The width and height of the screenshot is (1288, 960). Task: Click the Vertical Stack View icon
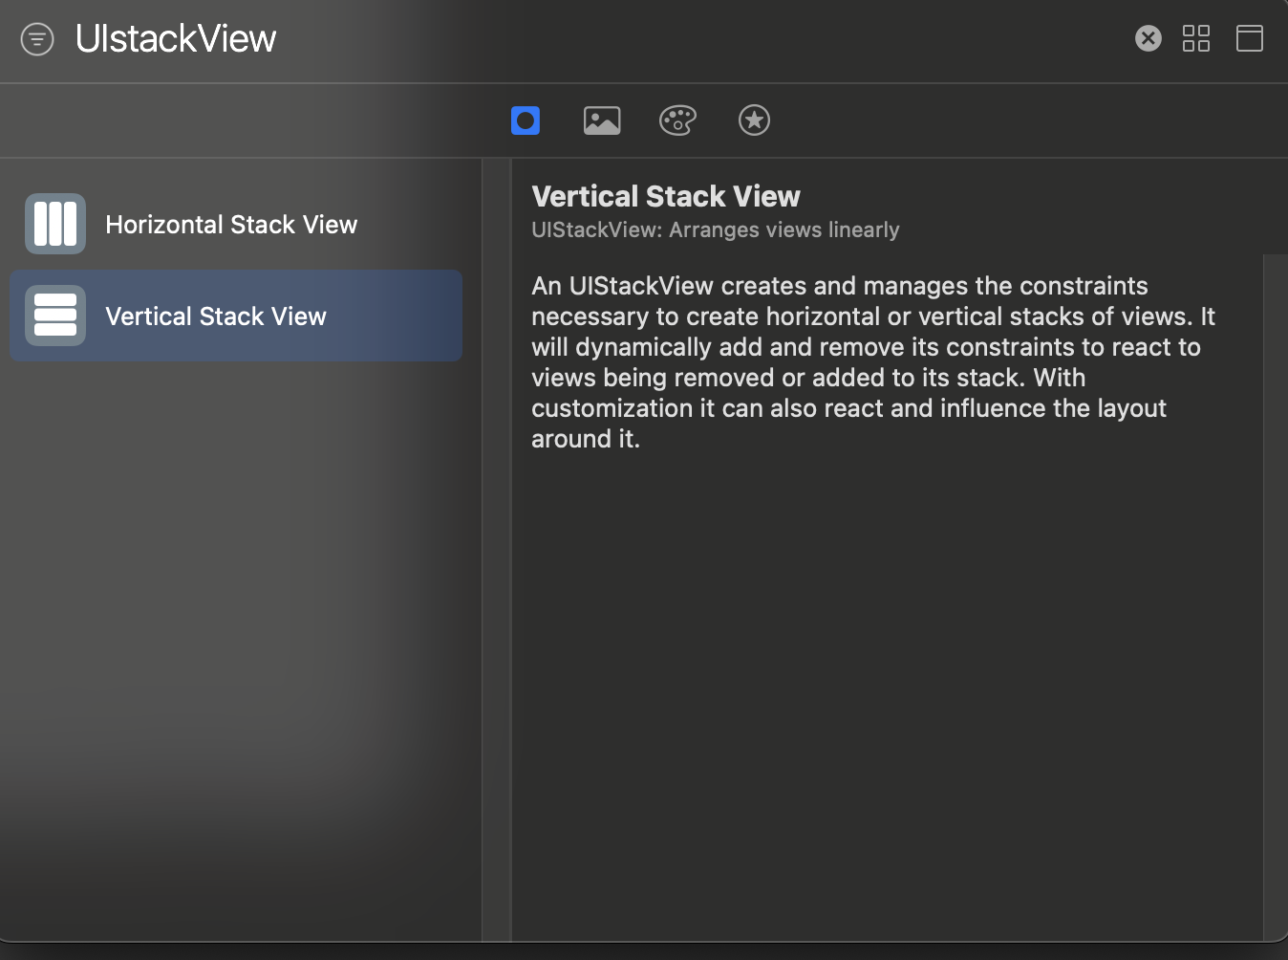(55, 316)
